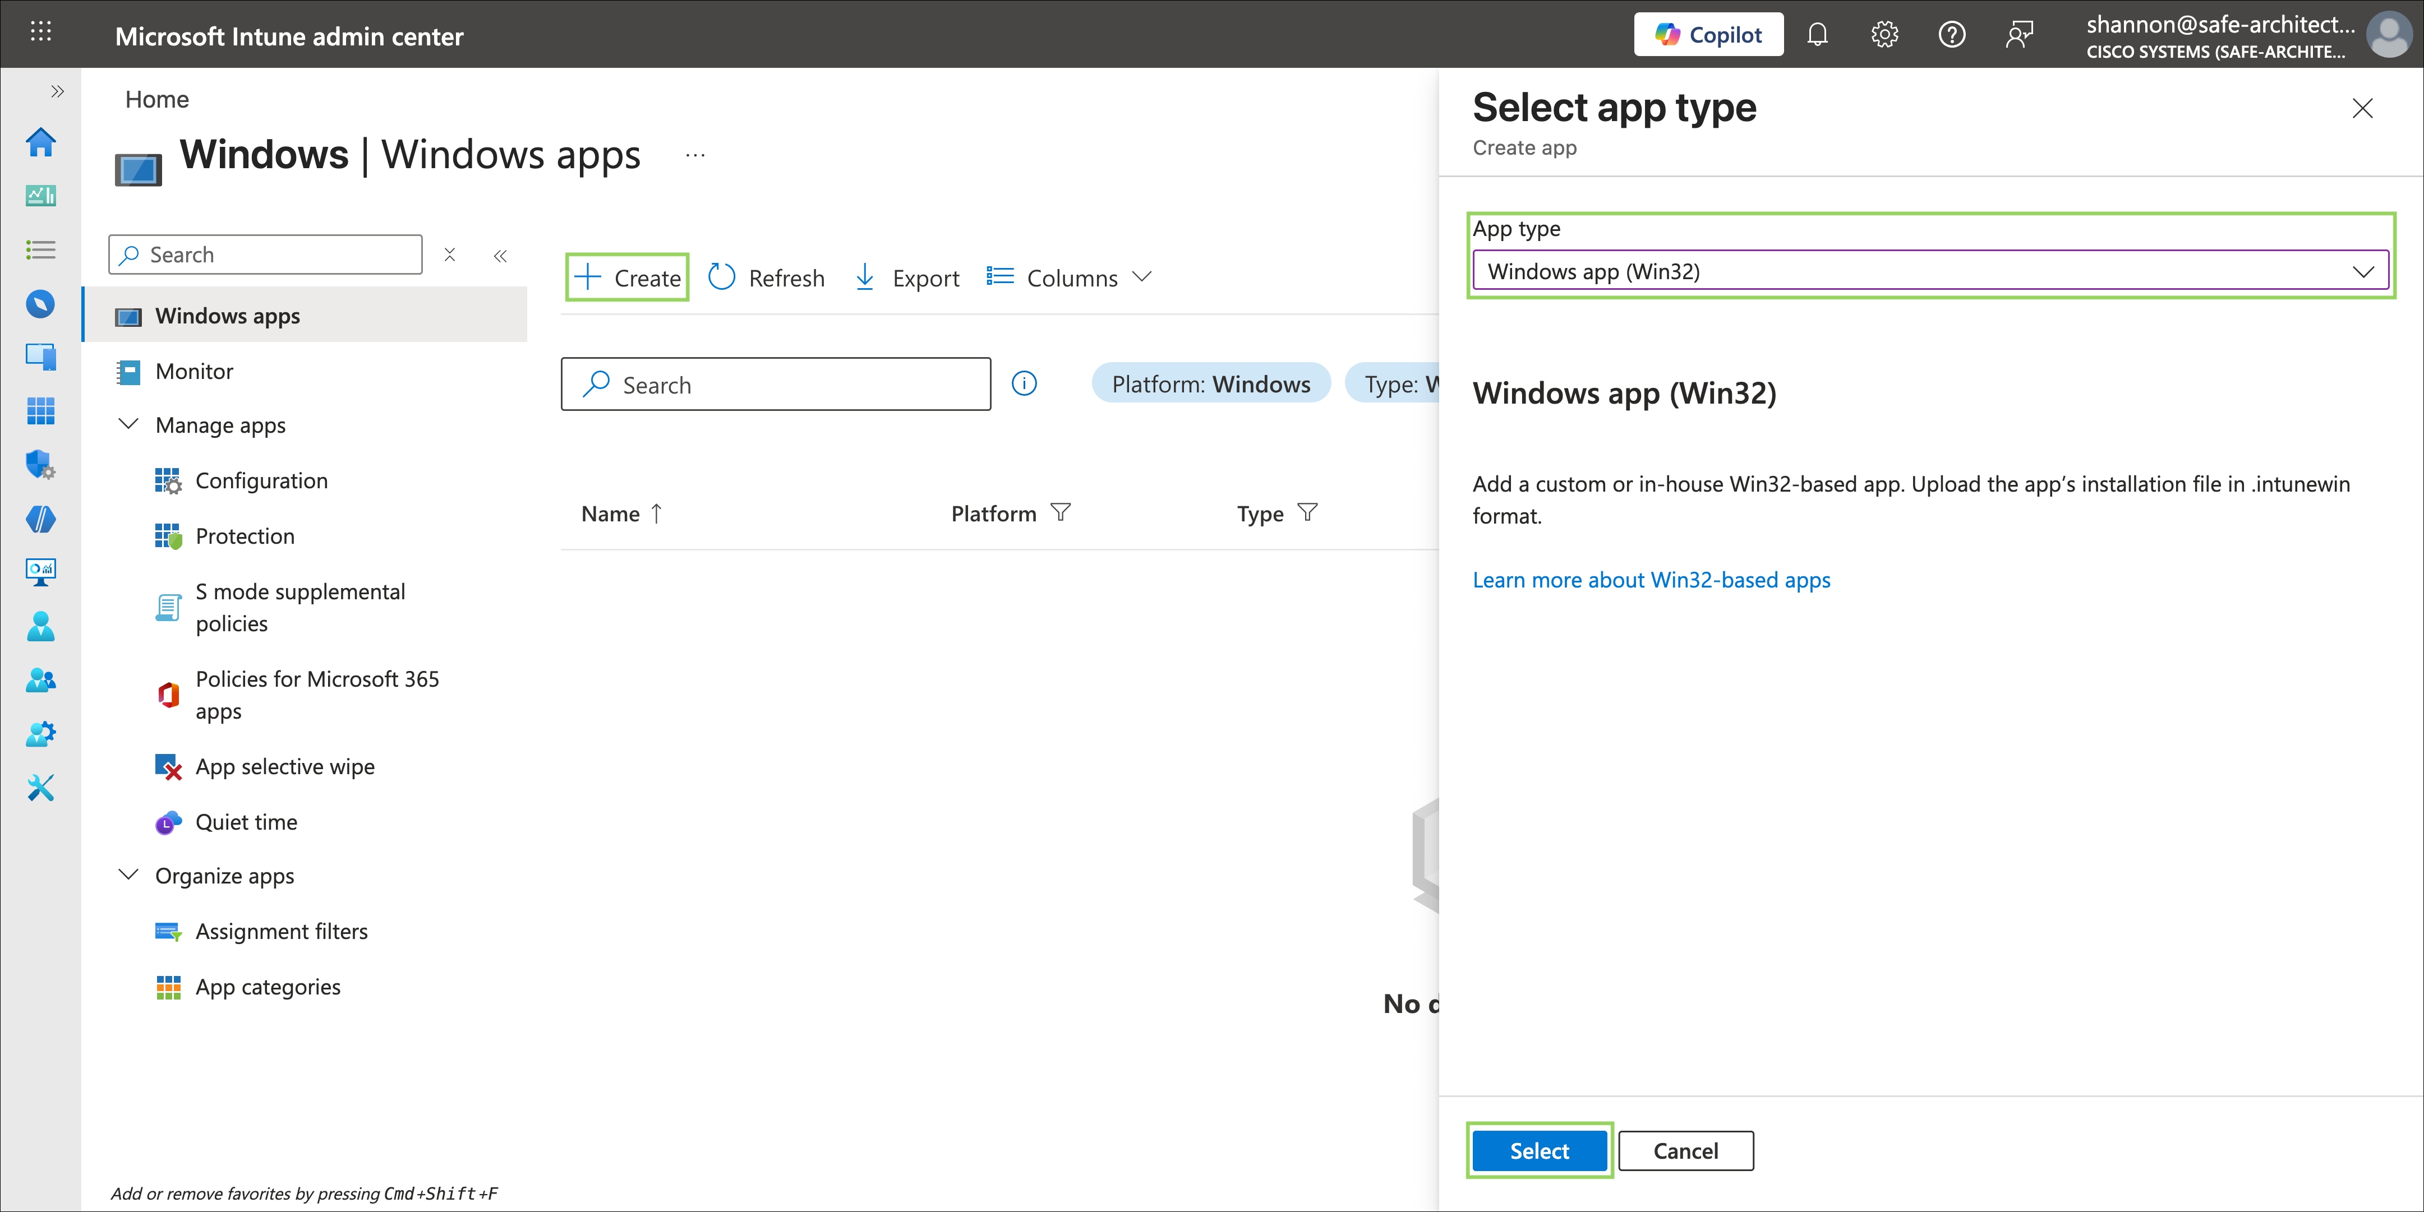Open Monitor in the side menu
The width and height of the screenshot is (2424, 1212).
(x=194, y=372)
